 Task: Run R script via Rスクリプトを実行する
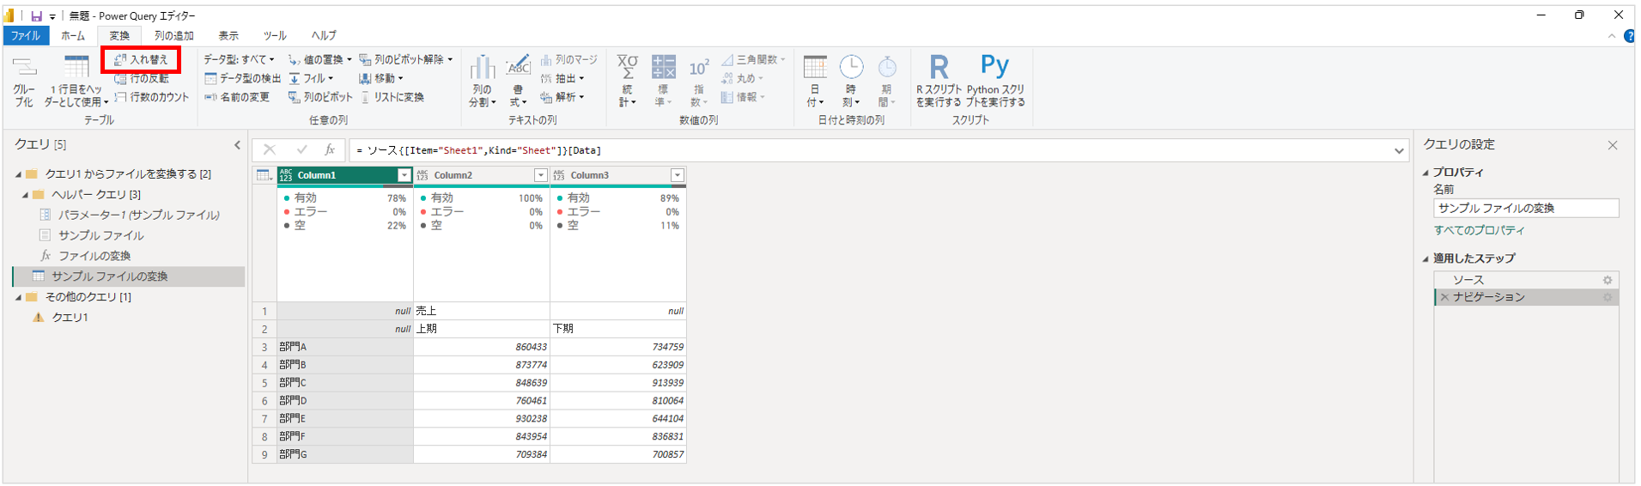[939, 80]
